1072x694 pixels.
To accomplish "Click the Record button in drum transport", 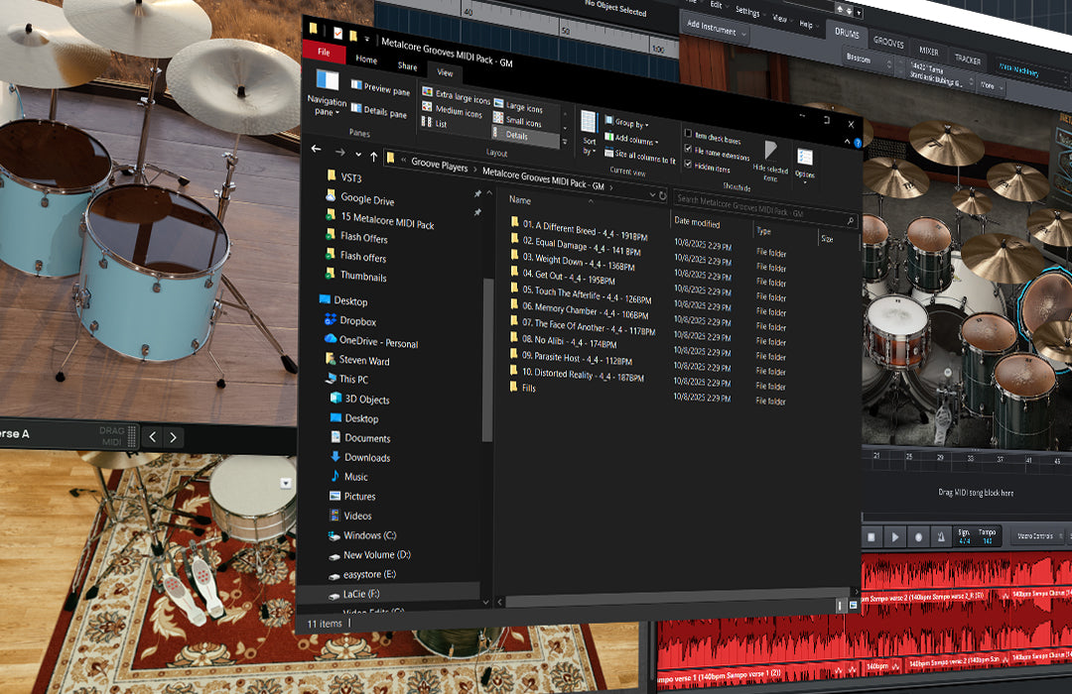I will pos(919,537).
